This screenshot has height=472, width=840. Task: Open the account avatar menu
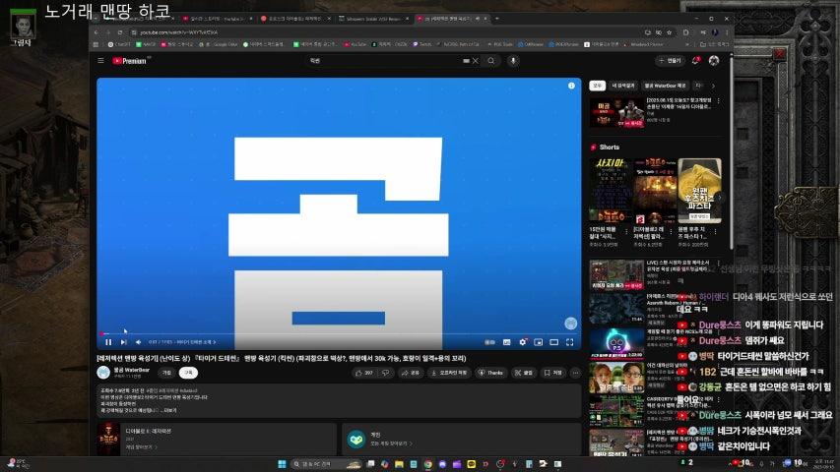pos(714,60)
